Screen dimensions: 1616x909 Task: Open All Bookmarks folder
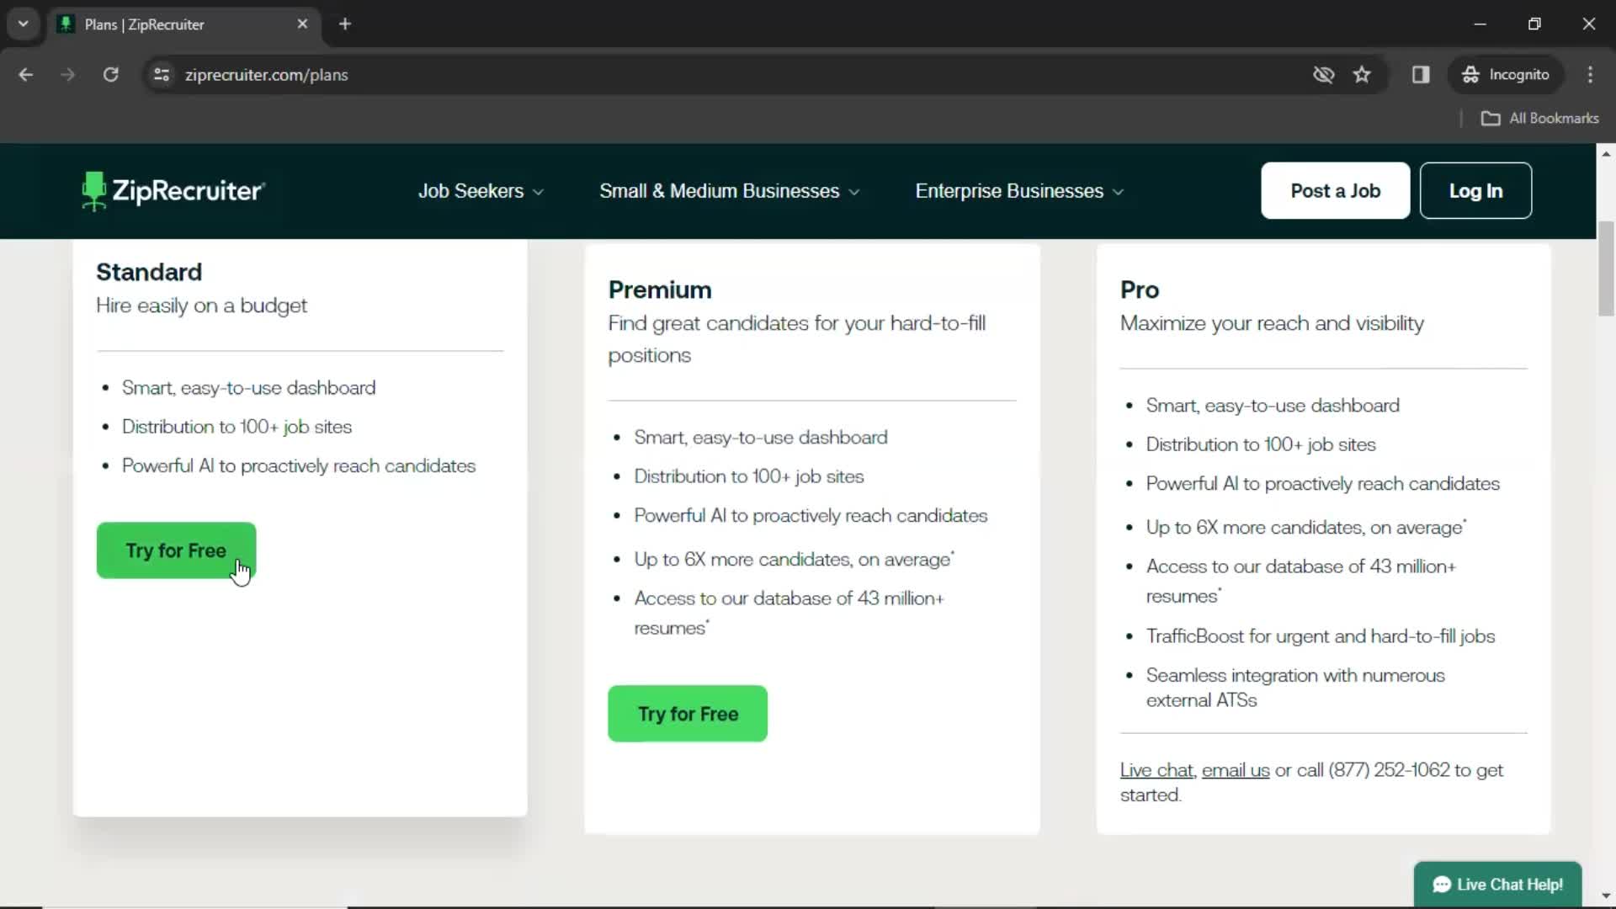[x=1539, y=119]
